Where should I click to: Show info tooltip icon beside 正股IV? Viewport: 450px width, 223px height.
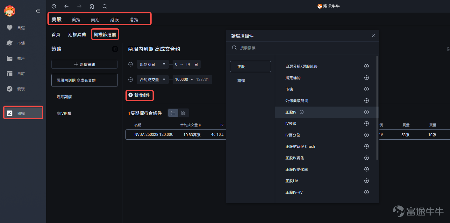(302, 112)
